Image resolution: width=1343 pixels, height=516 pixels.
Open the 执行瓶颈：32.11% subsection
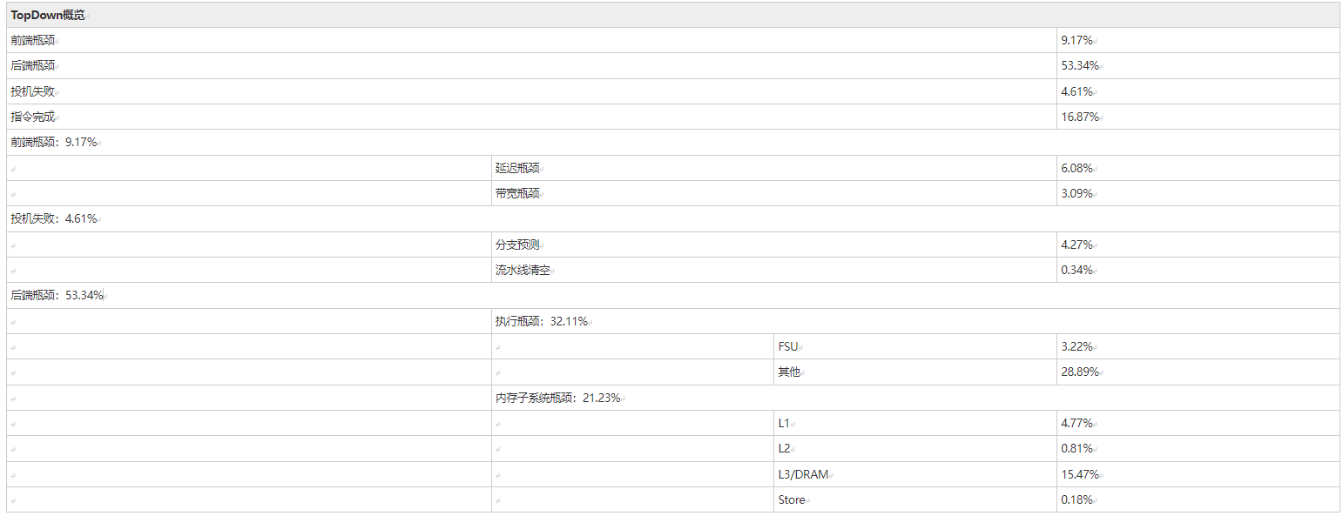coord(541,321)
